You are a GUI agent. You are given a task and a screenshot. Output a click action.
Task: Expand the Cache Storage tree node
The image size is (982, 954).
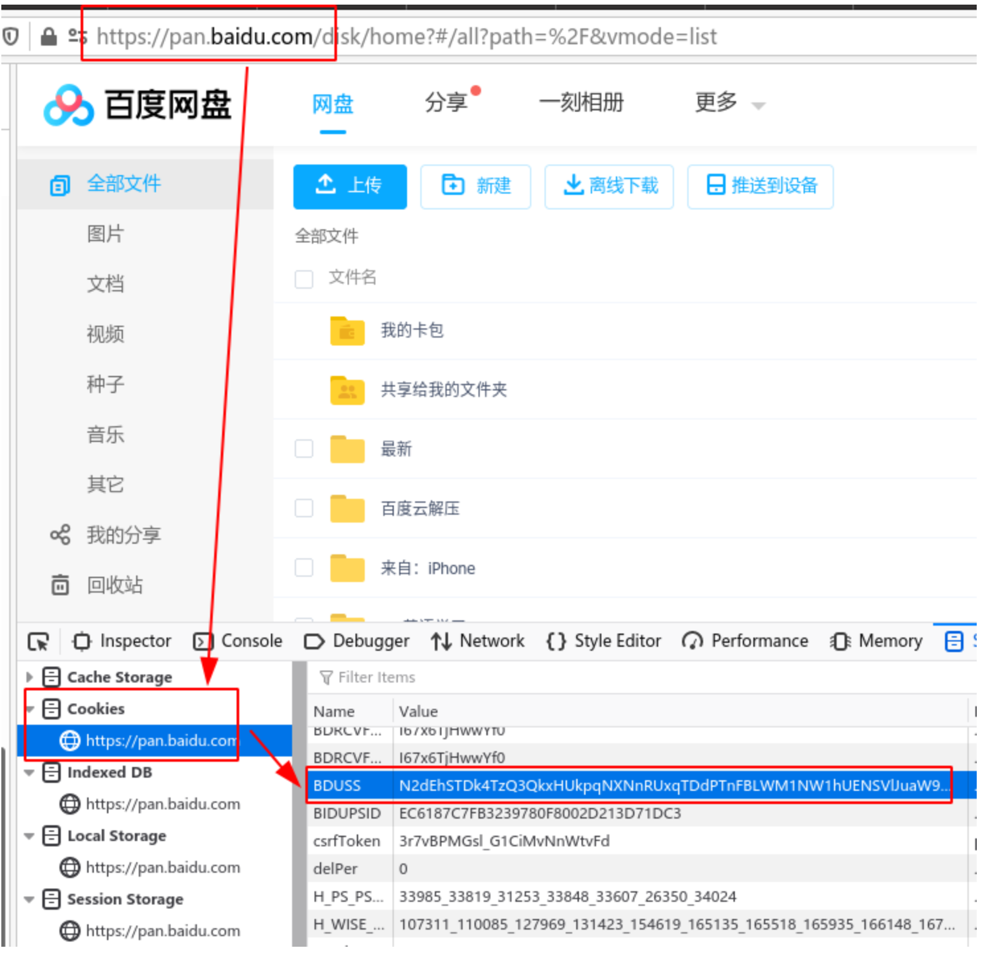(29, 677)
